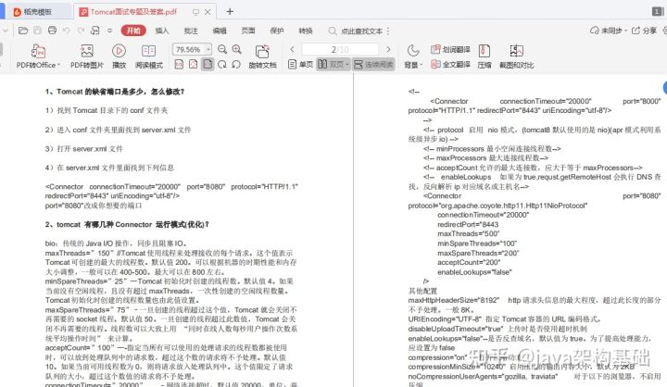Open the 保护 ribbon tab
The image size is (667, 387).
coord(277,31)
